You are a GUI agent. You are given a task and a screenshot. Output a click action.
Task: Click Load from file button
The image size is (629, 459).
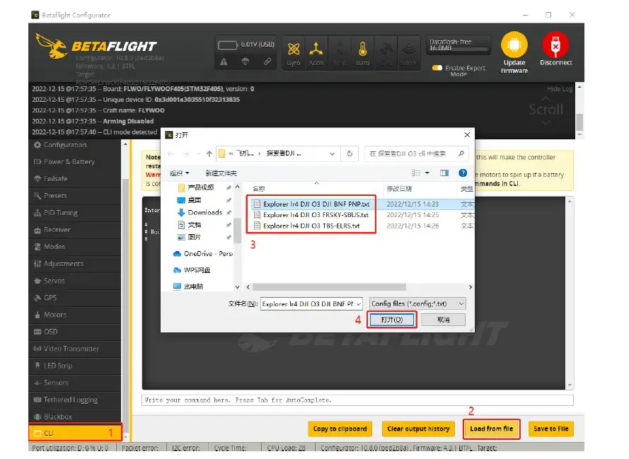(492, 429)
